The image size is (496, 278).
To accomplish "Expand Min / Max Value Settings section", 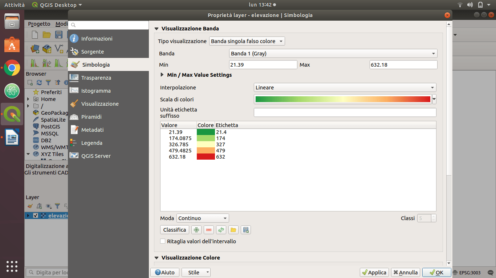I will click(162, 75).
